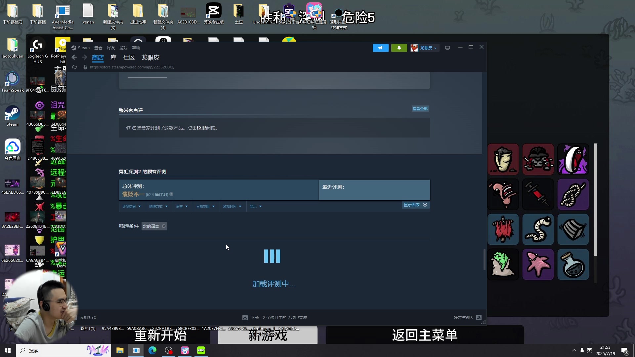This screenshot has height=357, width=635.
Task: Click 返回主菜单 in the game
Action: [x=425, y=335]
